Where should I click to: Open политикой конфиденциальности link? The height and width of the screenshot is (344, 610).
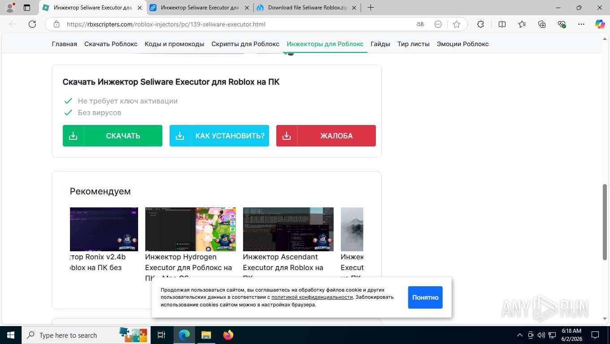click(x=312, y=297)
